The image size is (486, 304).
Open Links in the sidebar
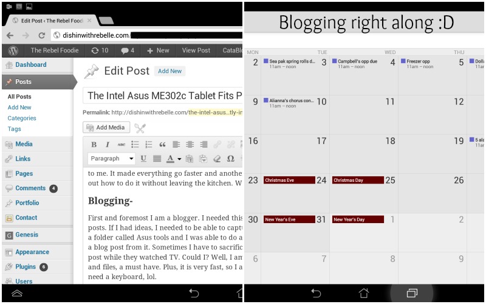[x=22, y=159]
